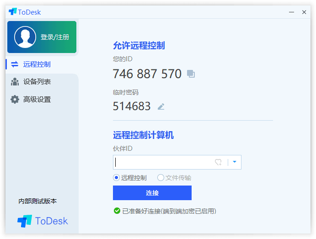Click the device ID number 746 887 570

147,74
